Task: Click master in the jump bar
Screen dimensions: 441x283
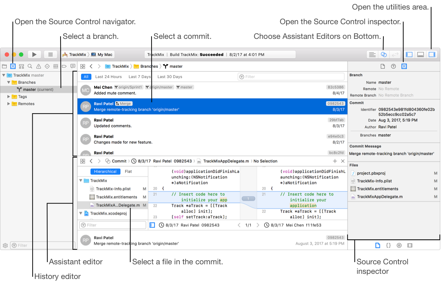Action: 173,66
